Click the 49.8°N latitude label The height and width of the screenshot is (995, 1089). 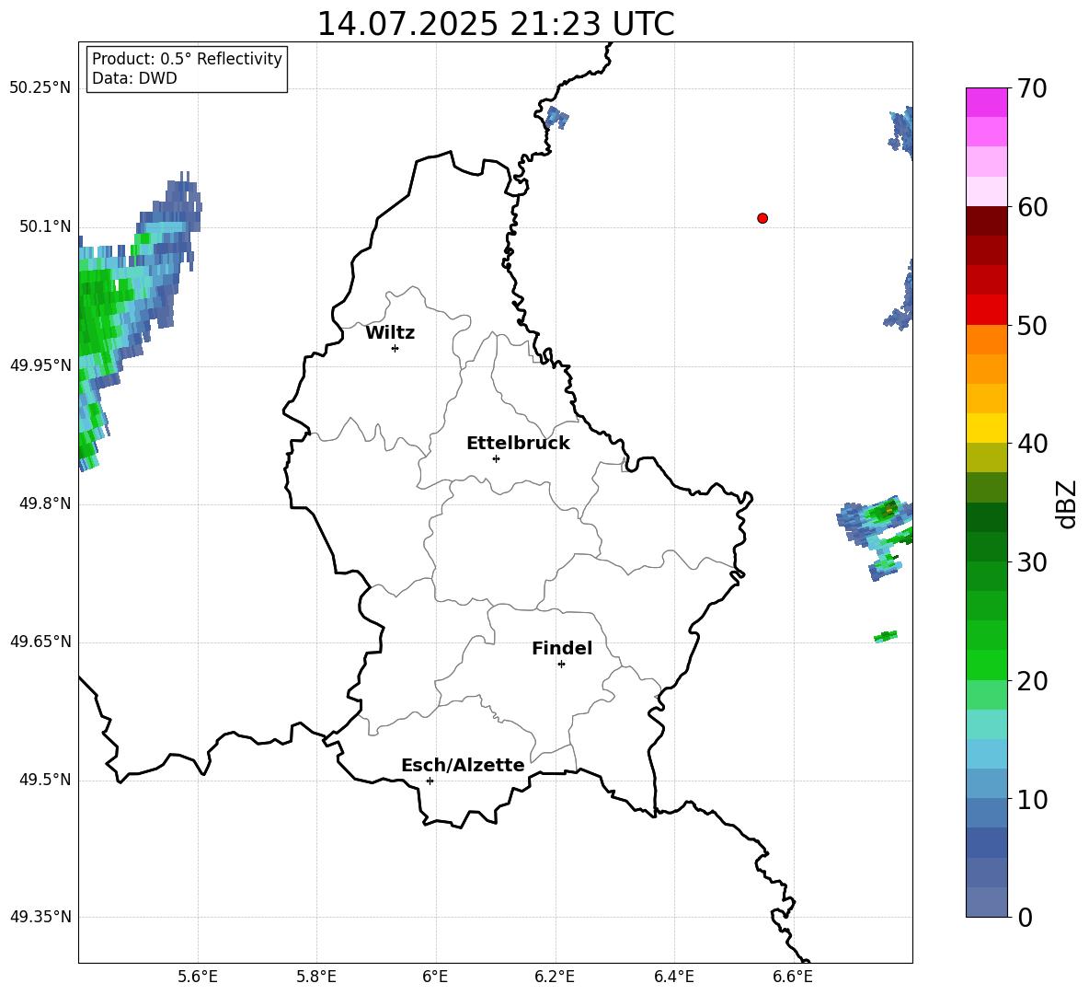[x=45, y=503]
